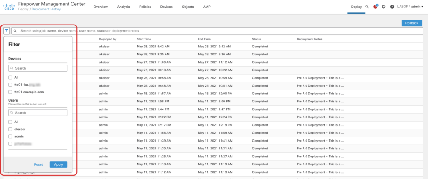Open the Analysis menu
The width and height of the screenshot is (428, 179).
pyautogui.click(x=123, y=7)
